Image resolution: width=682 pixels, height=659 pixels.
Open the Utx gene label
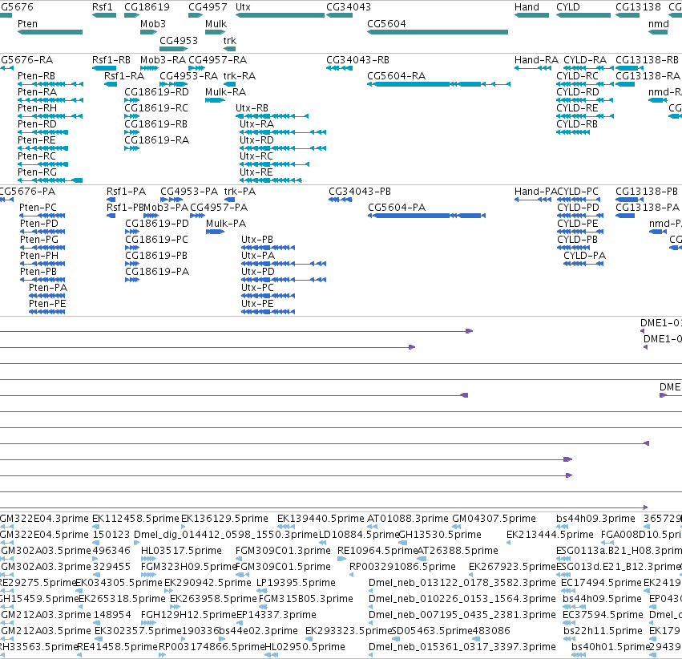[243, 7]
